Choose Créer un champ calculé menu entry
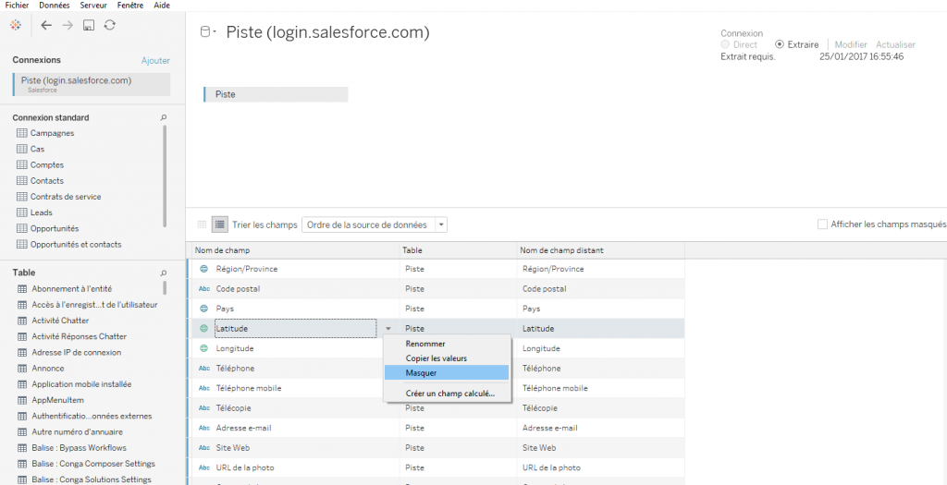The height and width of the screenshot is (485, 947). 447,394
